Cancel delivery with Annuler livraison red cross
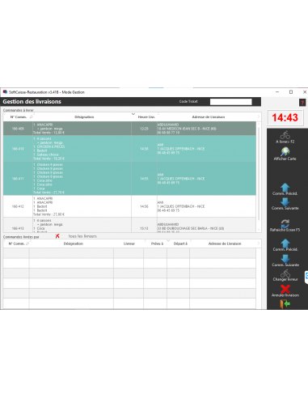This screenshot has height=398, width=308. (x=285, y=289)
